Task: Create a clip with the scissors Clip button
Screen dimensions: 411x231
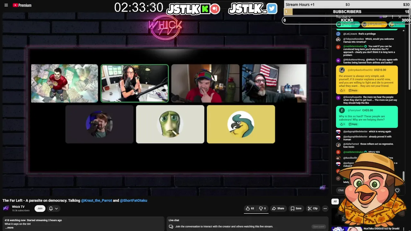Action: tap(313, 209)
